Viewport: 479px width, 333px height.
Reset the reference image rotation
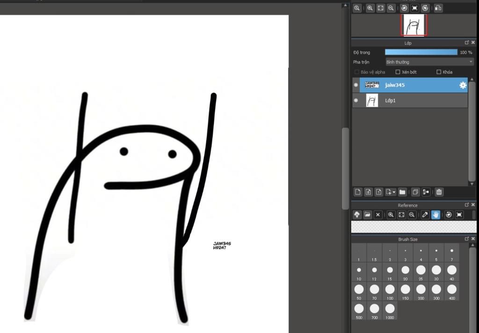coord(459,215)
